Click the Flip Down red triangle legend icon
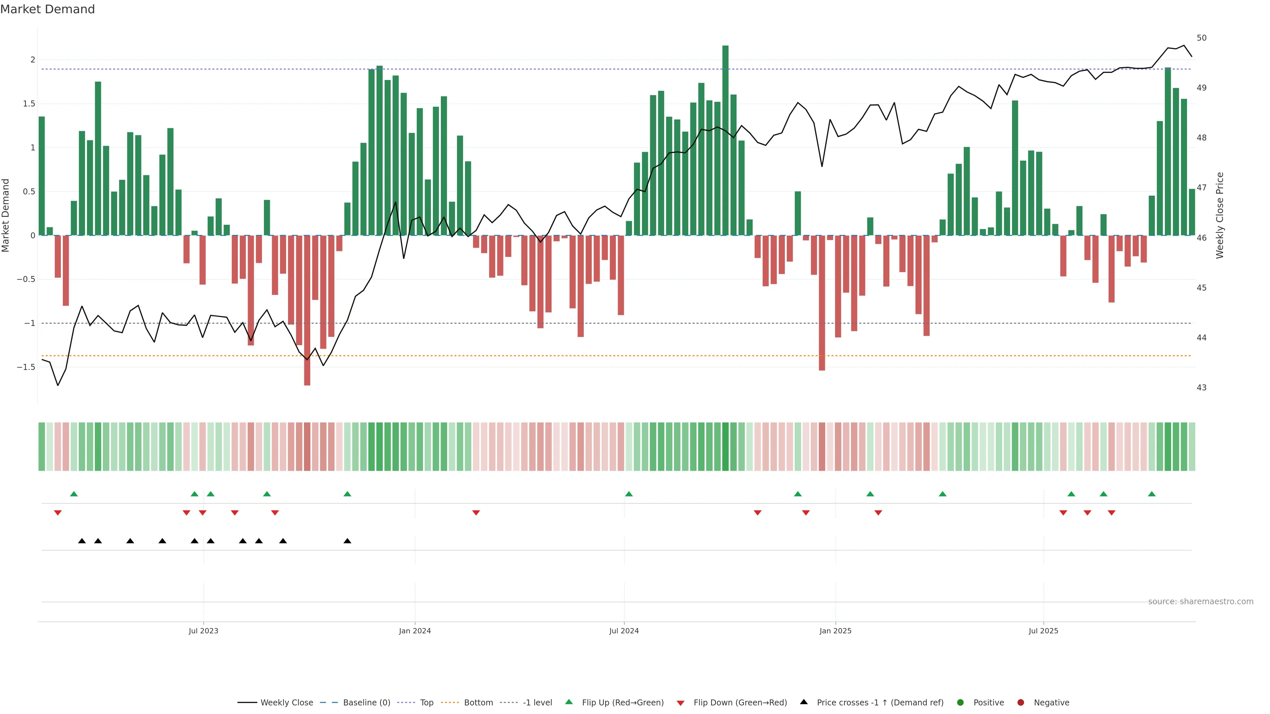Image resolution: width=1270 pixels, height=714 pixels. click(x=680, y=703)
